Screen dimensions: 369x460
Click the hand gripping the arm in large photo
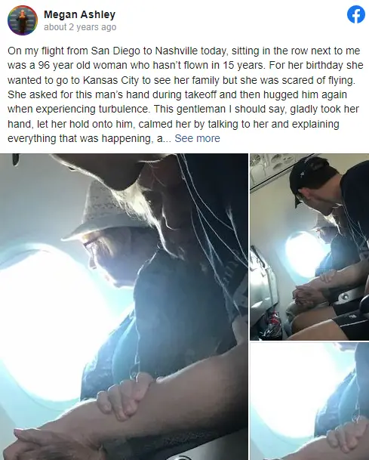pyautogui.click(x=125, y=394)
